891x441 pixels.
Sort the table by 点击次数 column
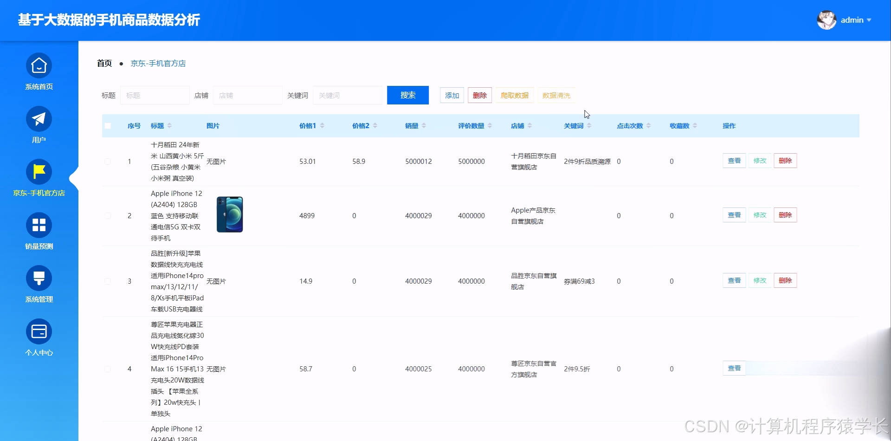coord(630,125)
